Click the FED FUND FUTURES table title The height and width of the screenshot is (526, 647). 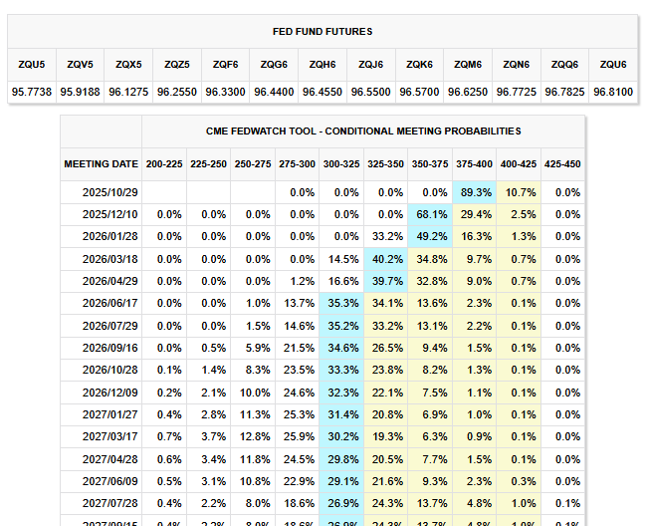coord(322,32)
